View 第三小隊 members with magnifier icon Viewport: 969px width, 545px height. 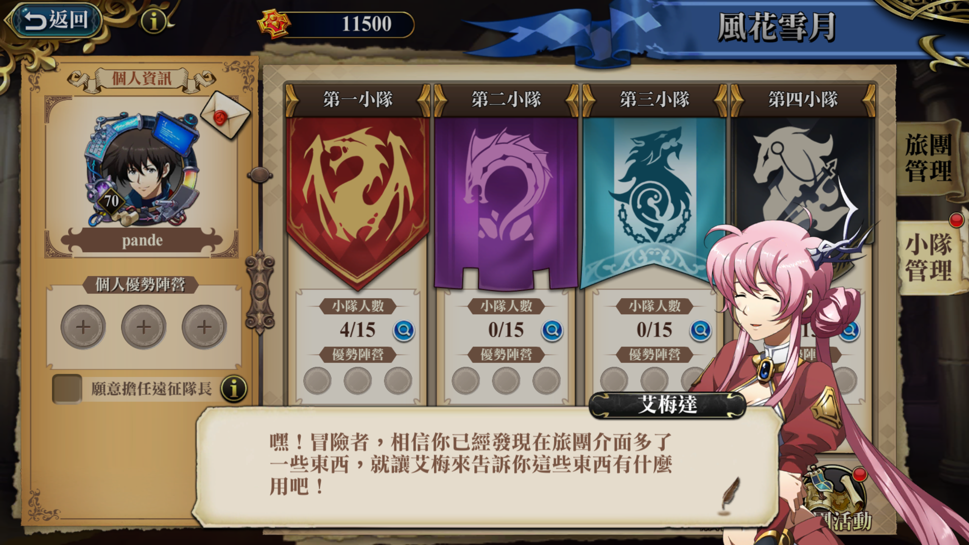pos(701,331)
